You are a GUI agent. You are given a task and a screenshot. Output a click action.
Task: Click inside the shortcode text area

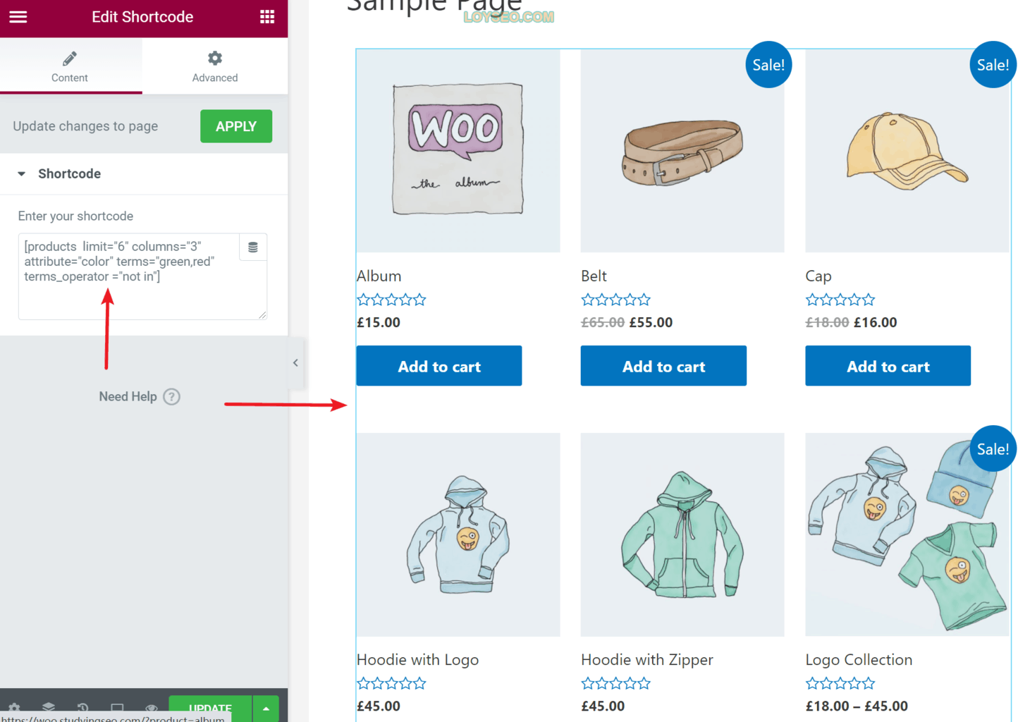130,276
